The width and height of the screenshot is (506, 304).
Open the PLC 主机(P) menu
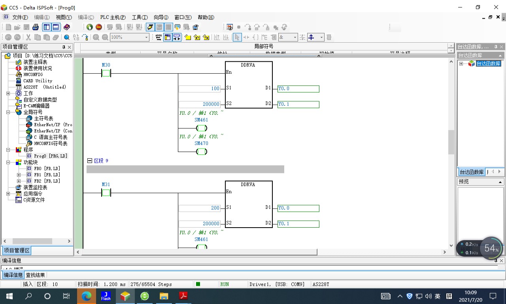[113, 17]
